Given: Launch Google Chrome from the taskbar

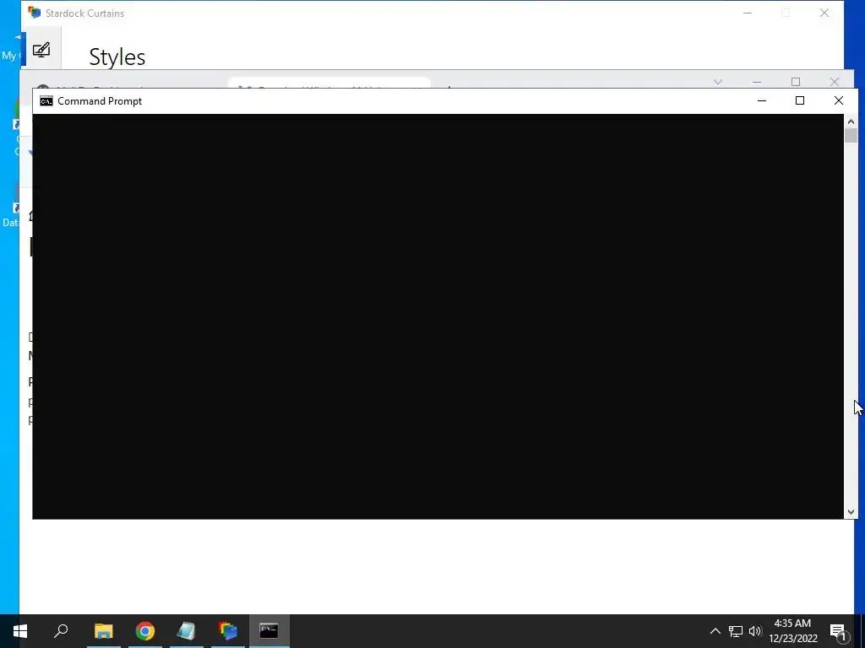Looking at the screenshot, I should tap(145, 631).
